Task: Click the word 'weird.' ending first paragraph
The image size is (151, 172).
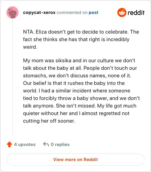Action: point(30,47)
